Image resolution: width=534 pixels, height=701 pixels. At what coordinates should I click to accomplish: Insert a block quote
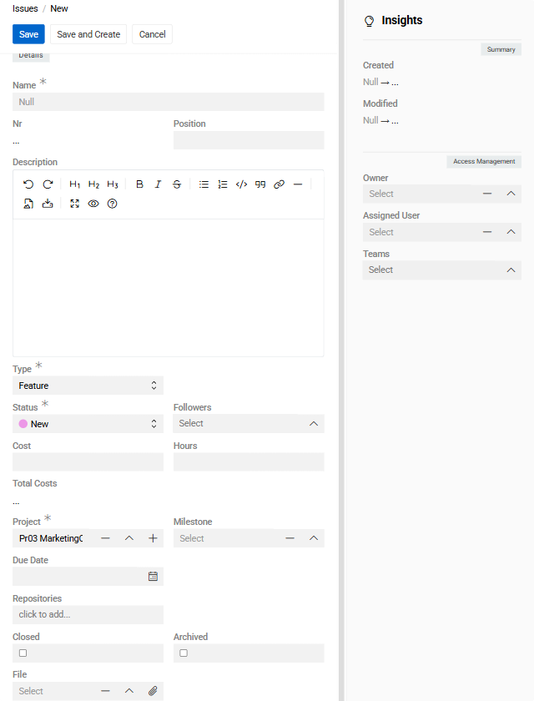pos(260,184)
